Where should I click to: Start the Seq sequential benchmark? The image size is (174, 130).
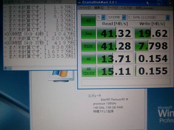coord(88,33)
